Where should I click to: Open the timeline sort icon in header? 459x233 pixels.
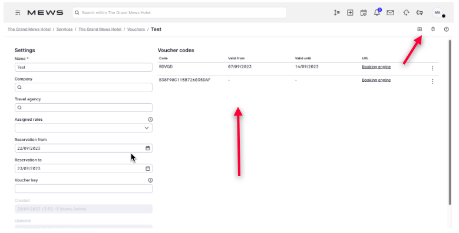(x=336, y=12)
